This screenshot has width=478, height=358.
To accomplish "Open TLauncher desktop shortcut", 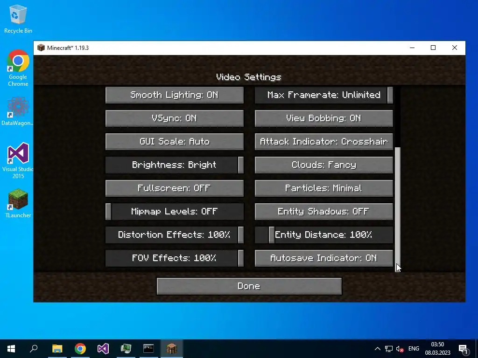I will click(18, 203).
